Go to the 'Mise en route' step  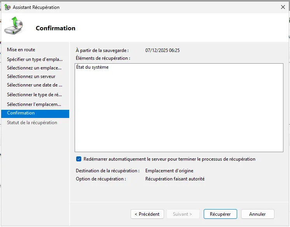click(x=21, y=50)
